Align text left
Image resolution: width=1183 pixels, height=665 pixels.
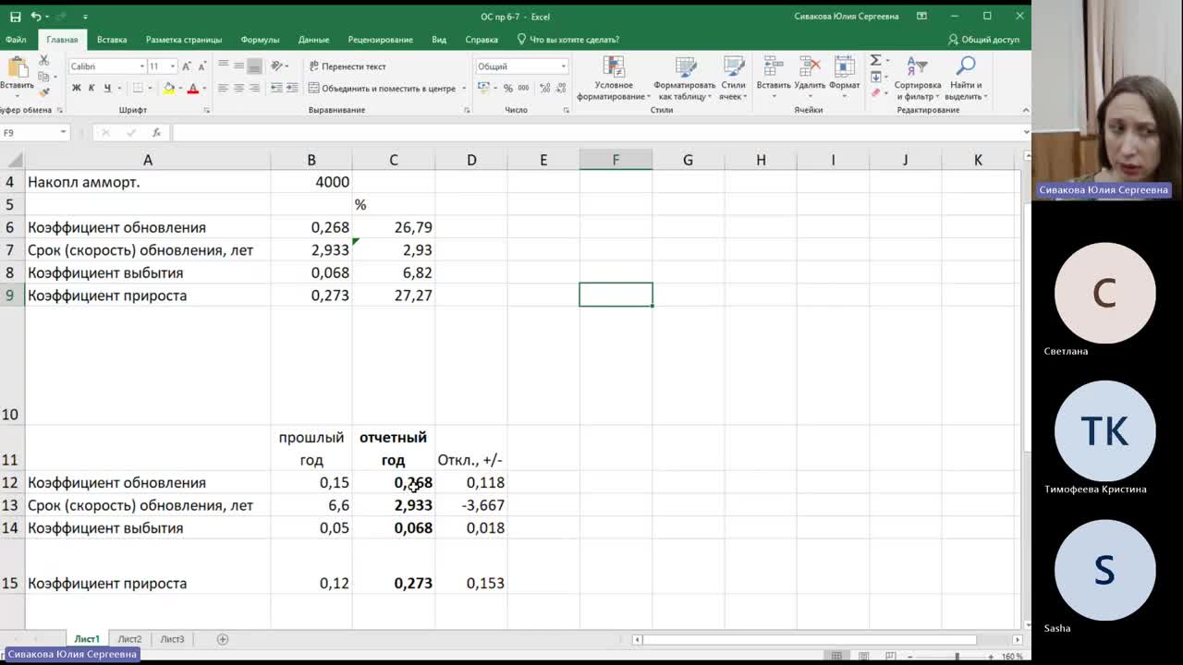223,89
